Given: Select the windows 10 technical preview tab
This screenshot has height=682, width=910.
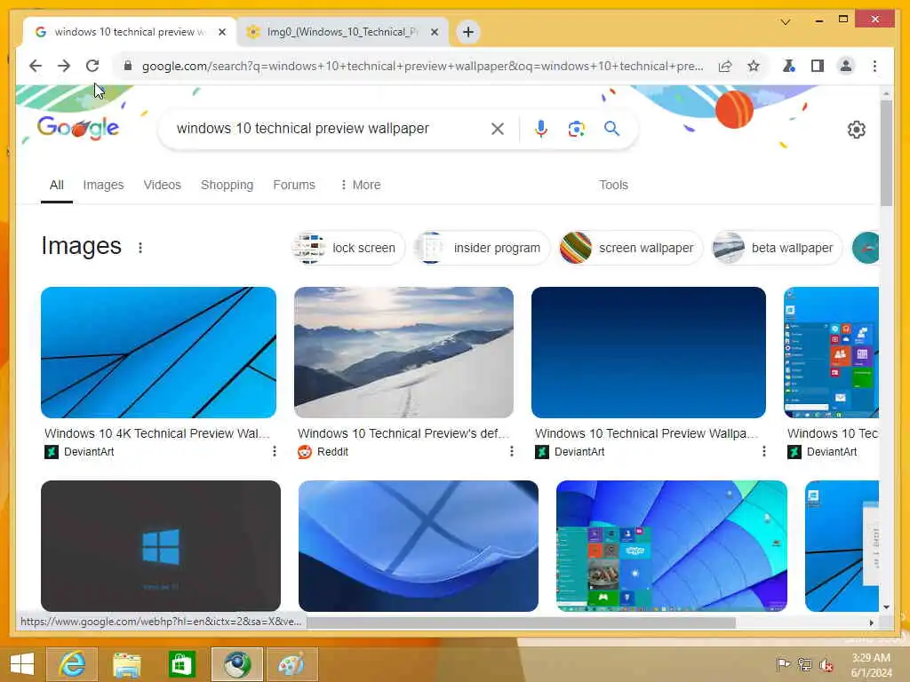Looking at the screenshot, I should (x=129, y=32).
